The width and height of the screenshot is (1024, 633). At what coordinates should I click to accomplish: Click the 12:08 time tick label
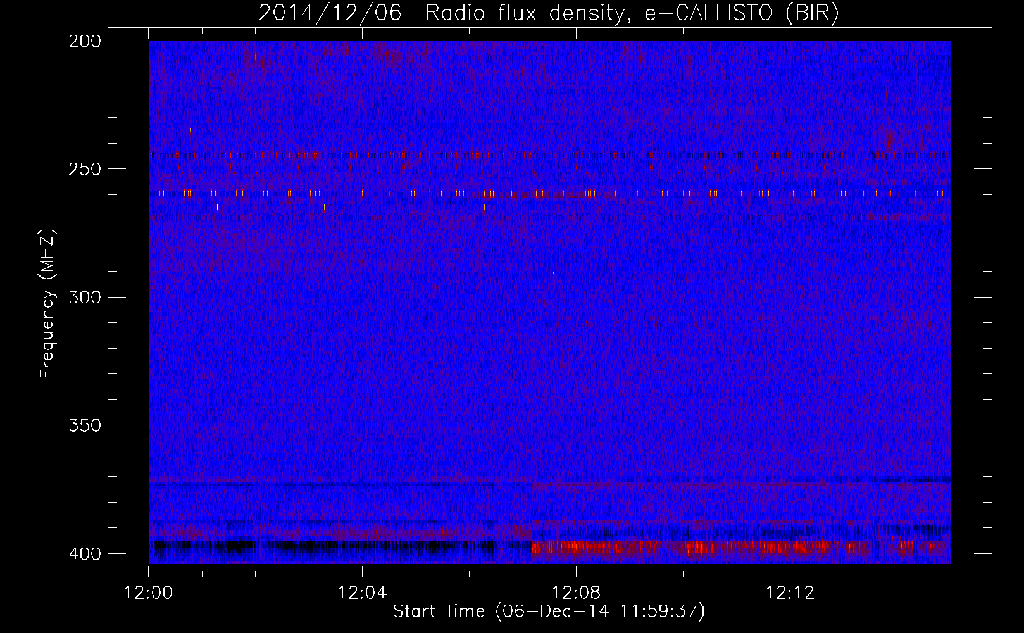point(576,593)
